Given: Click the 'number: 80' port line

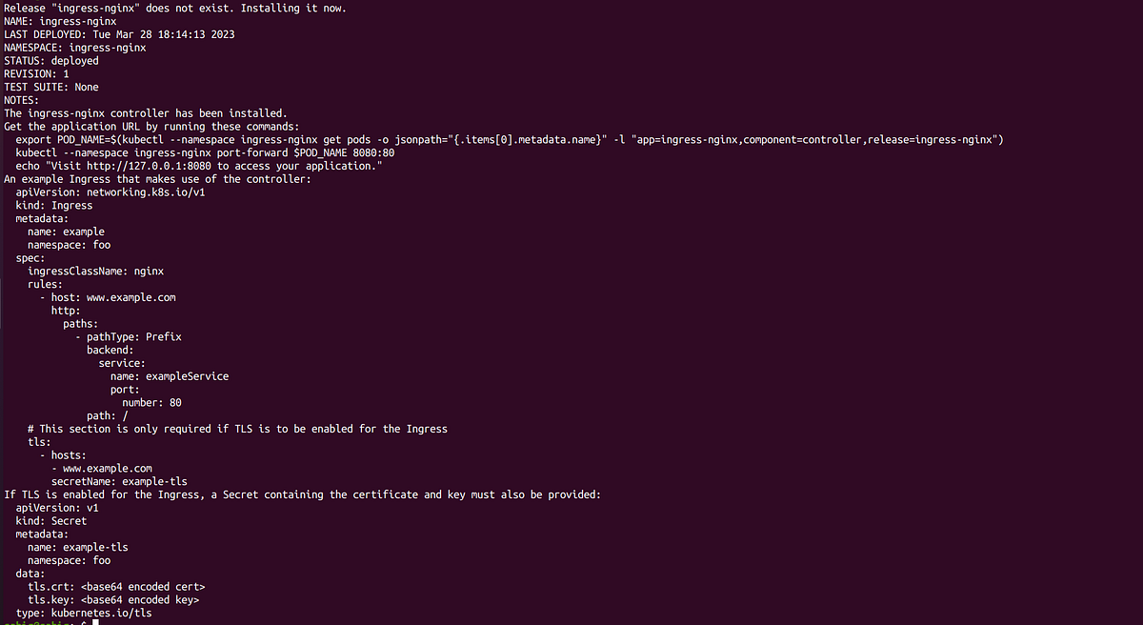Looking at the screenshot, I should point(151,403).
